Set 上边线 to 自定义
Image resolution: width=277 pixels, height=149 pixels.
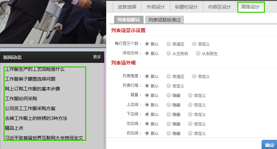[190, 105]
